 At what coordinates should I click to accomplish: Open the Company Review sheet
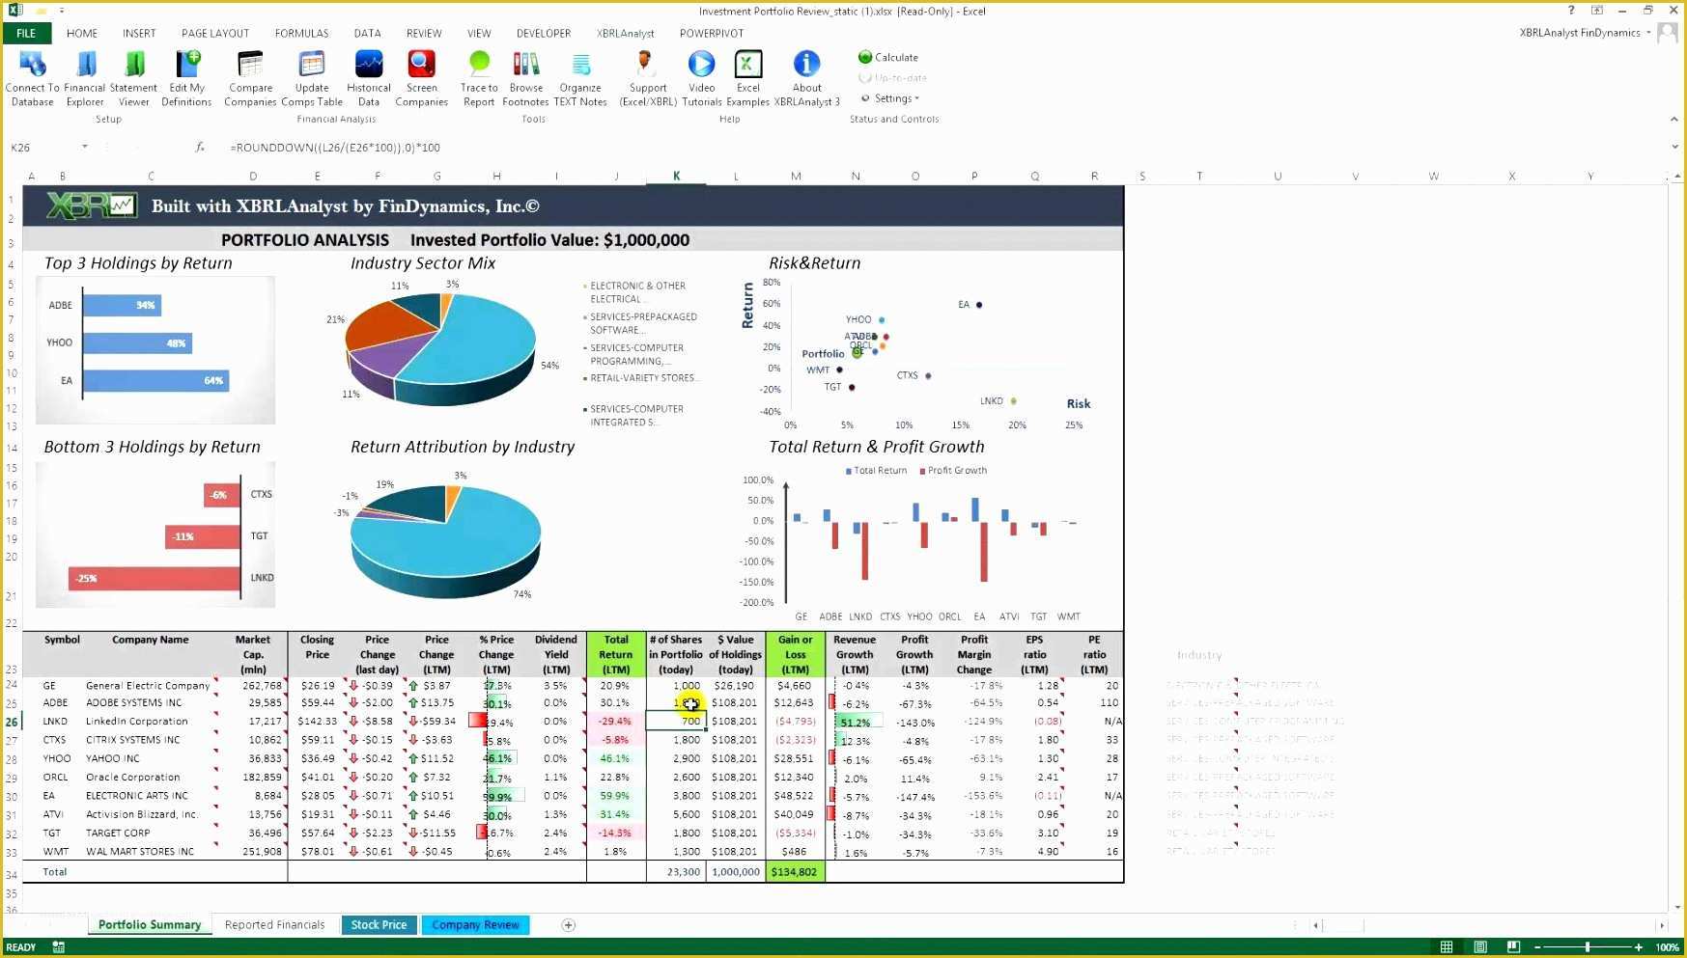pyautogui.click(x=475, y=925)
